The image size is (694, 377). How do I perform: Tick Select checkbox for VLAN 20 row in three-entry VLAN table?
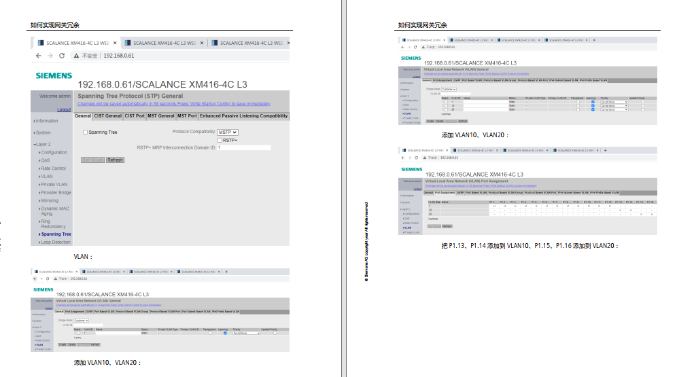pyautogui.click(x=446, y=110)
